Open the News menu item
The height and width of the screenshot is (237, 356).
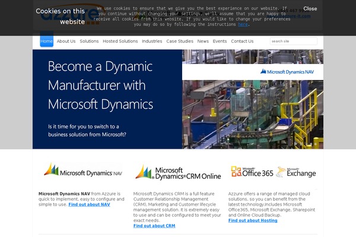(203, 41)
